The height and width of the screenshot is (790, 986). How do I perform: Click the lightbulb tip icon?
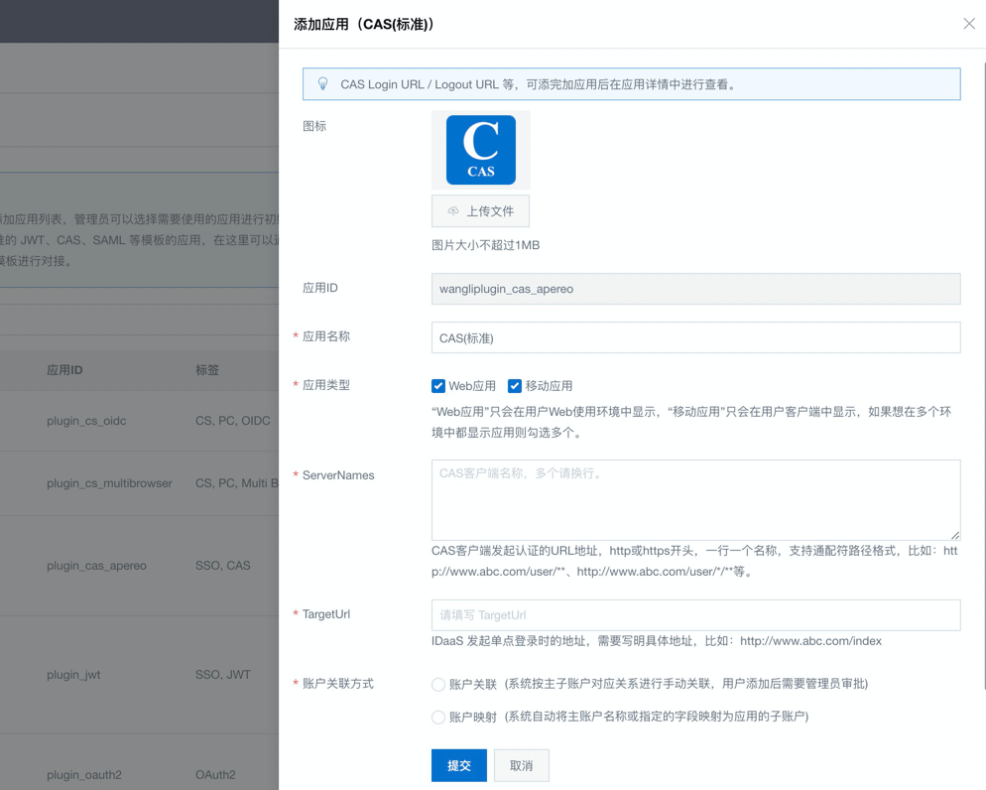coord(322,84)
